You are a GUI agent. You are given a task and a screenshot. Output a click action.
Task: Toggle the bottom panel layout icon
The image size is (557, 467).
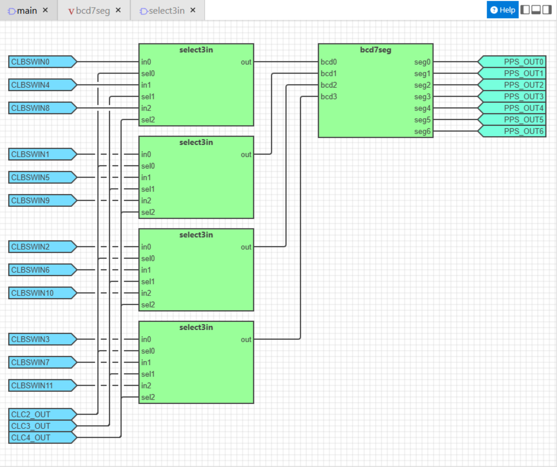point(536,10)
